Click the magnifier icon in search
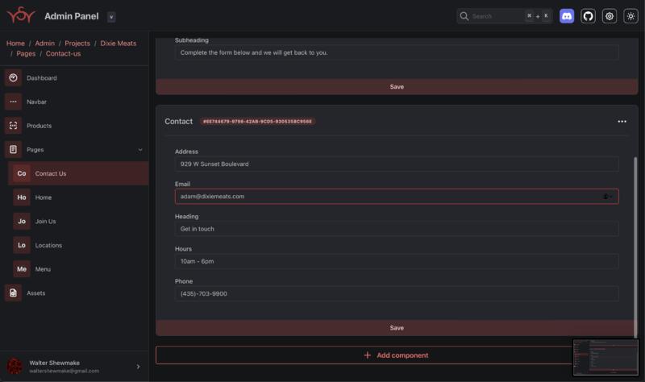645x382 pixels. pyautogui.click(x=464, y=16)
